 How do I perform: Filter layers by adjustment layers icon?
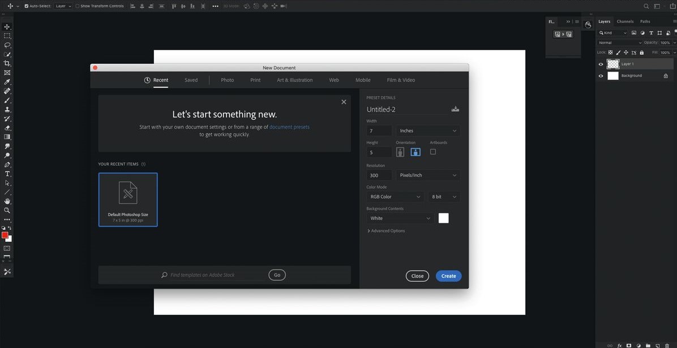[642, 33]
